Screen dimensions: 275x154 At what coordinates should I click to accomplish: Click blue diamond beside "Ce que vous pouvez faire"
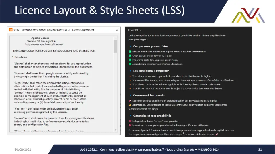tap(131, 46)
